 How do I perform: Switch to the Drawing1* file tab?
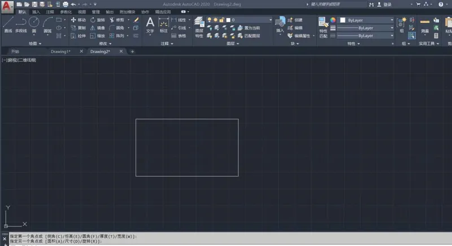pyautogui.click(x=60, y=51)
